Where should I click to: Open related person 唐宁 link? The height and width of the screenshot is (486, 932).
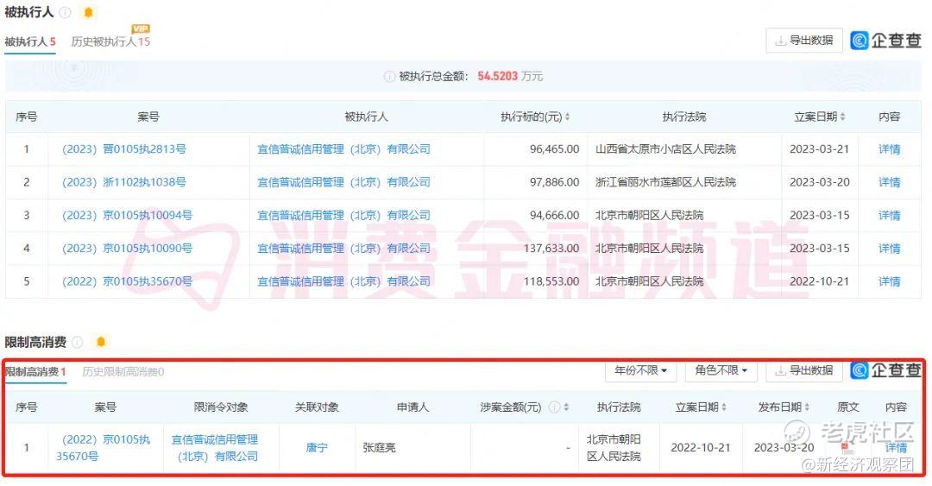pos(317,448)
